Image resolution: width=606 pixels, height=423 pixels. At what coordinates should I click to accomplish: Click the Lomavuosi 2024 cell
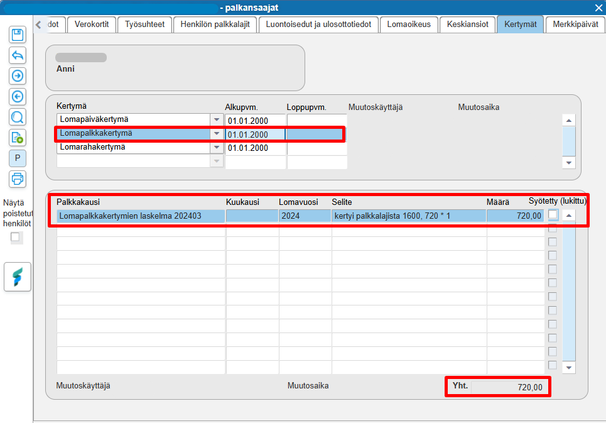(x=305, y=216)
